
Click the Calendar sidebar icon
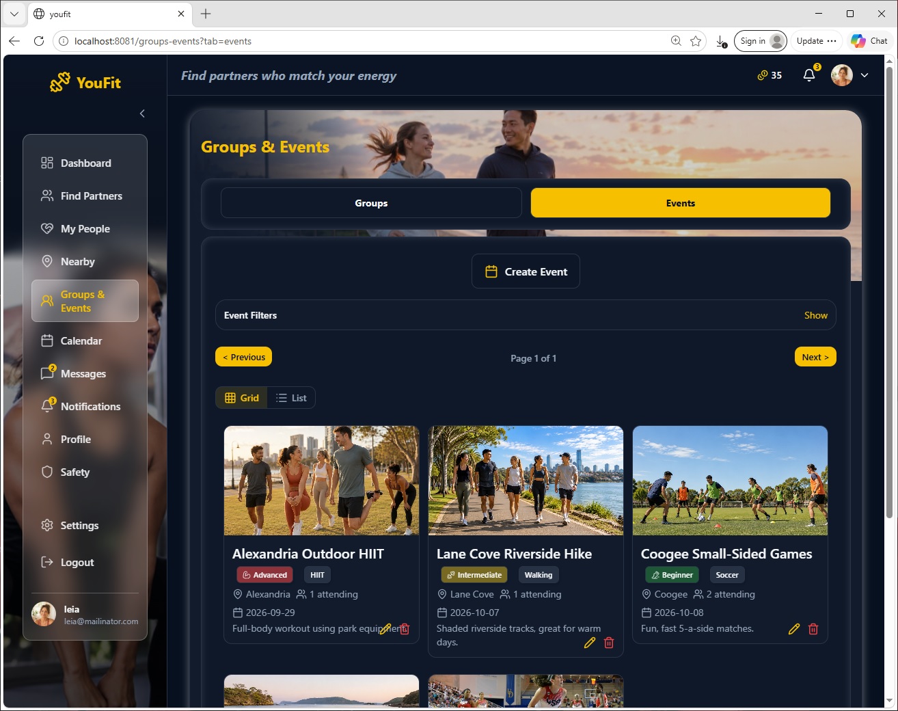click(47, 340)
